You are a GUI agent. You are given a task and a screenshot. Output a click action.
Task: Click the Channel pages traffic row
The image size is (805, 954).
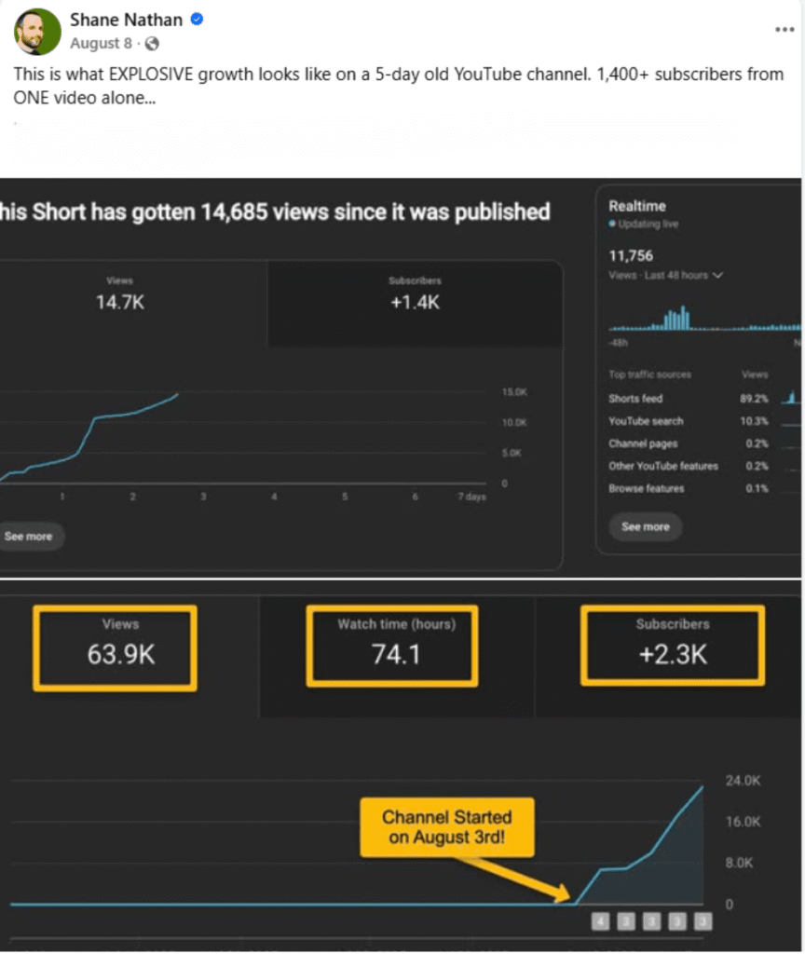click(643, 443)
